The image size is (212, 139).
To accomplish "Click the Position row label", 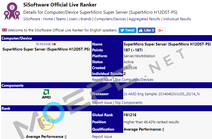I will click(99, 122).
